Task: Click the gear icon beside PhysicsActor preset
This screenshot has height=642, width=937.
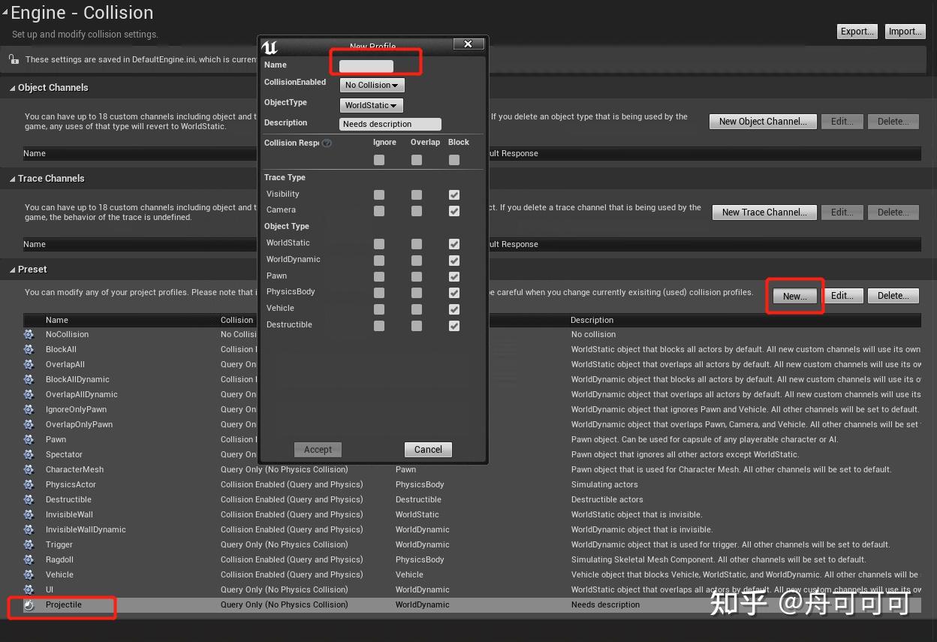Action: [29, 484]
